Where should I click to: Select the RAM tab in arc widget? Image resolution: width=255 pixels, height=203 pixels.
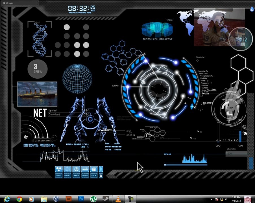point(47,141)
